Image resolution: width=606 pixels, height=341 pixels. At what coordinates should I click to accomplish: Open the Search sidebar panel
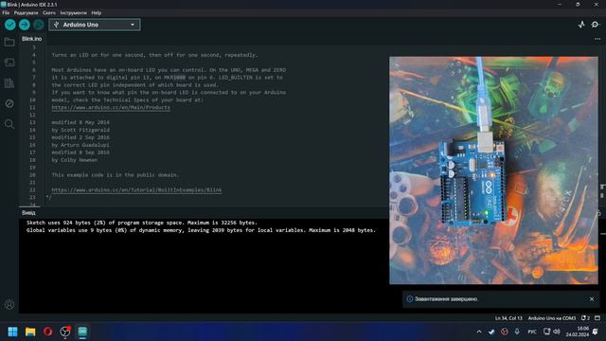[x=9, y=124]
